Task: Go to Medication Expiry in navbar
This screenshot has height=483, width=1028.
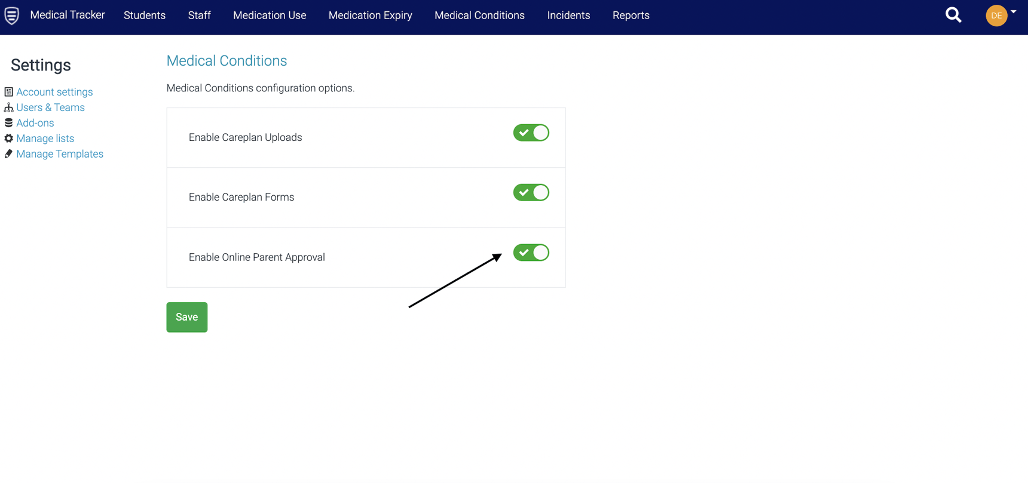Action: coord(370,16)
